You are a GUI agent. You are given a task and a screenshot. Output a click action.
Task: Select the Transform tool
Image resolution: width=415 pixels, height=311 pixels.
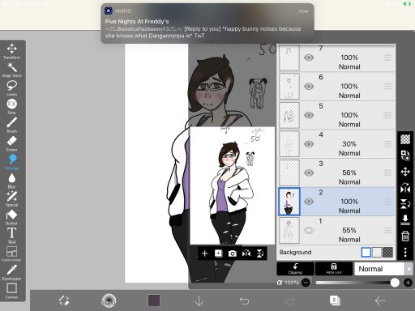(11, 51)
